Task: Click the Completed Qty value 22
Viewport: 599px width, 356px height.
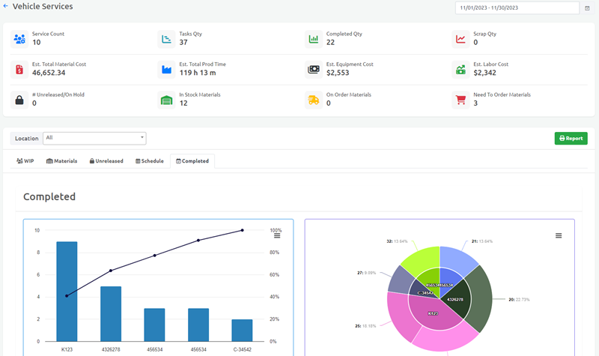Action: pyautogui.click(x=330, y=42)
